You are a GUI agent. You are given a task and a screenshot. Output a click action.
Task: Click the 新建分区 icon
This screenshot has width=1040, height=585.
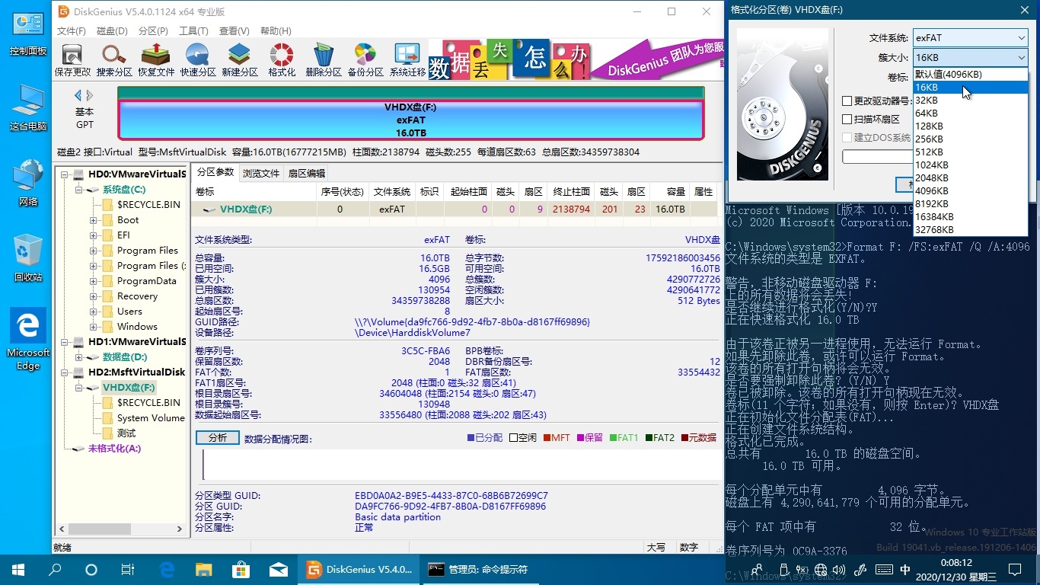(x=240, y=60)
